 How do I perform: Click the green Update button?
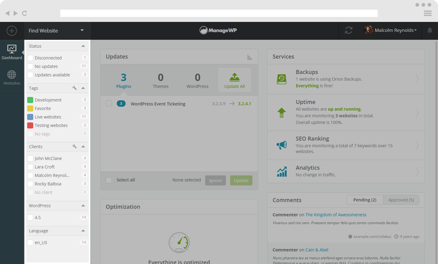click(x=241, y=180)
